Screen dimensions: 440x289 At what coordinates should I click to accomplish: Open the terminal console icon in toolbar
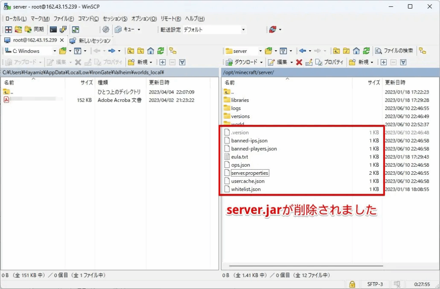click(53, 30)
